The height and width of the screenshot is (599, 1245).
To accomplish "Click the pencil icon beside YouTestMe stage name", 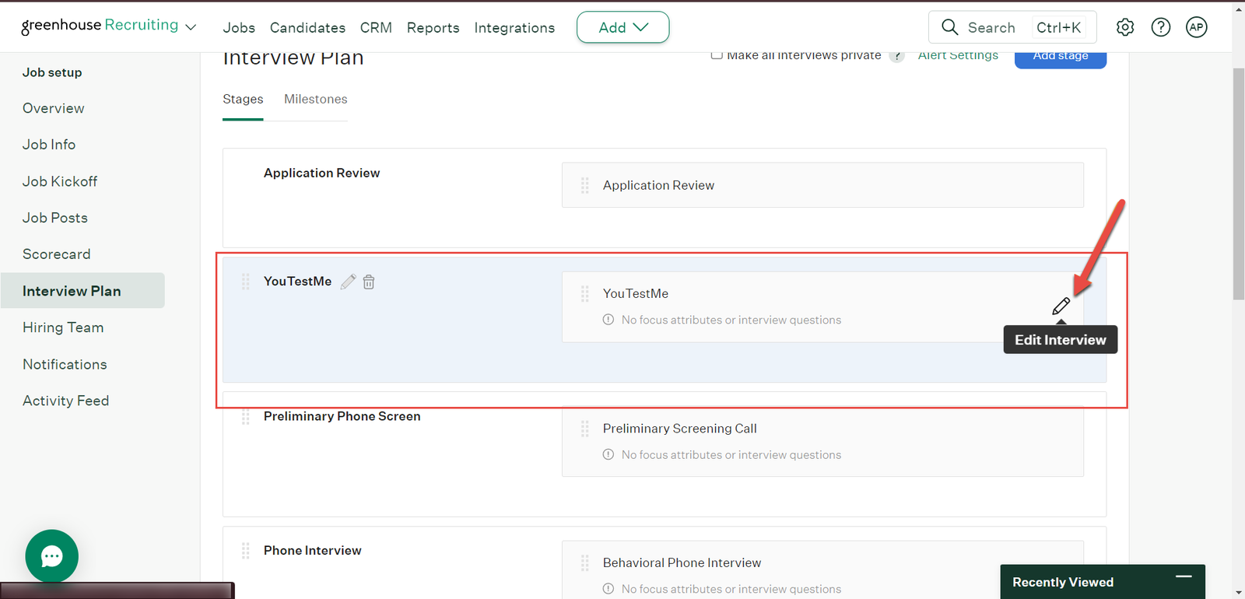I will (348, 282).
